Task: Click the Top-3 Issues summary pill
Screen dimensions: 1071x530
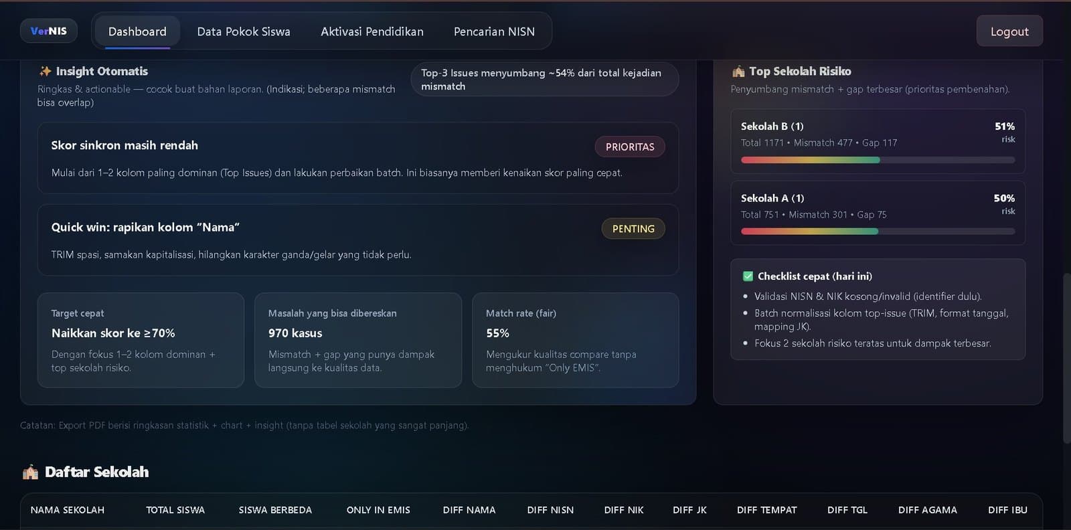Action: coord(544,79)
